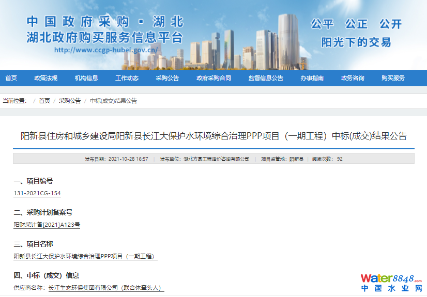Open the 首页 navigation menu item
The height and width of the screenshot is (297, 427).
(11, 78)
